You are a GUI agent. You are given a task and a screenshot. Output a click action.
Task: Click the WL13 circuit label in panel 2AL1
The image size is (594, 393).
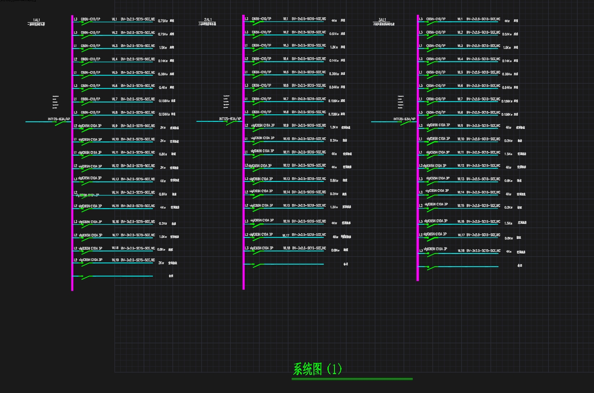tap(286, 179)
